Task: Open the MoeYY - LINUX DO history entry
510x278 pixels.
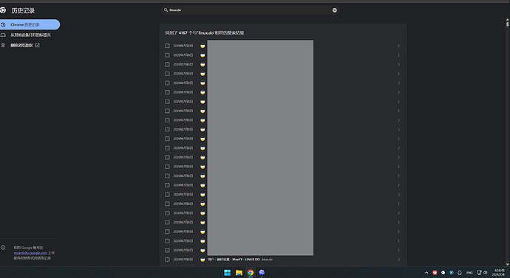Action: click(x=234, y=260)
